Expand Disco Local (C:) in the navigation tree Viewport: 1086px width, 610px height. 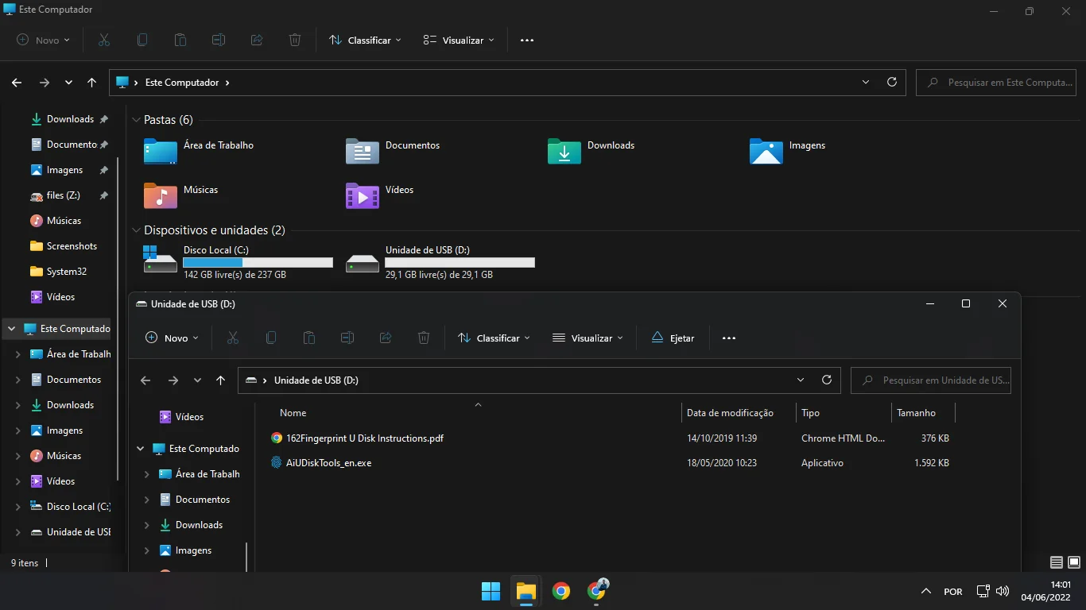(17, 507)
